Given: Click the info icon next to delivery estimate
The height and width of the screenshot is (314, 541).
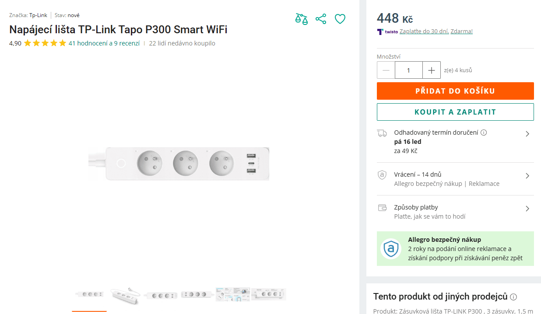Looking at the screenshot, I should point(484,132).
